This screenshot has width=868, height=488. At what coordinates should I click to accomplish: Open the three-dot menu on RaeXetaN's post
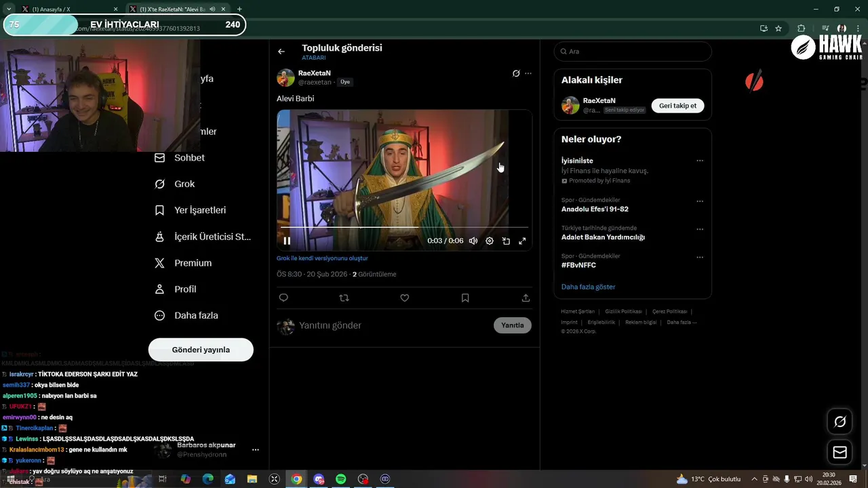pyautogui.click(x=528, y=73)
